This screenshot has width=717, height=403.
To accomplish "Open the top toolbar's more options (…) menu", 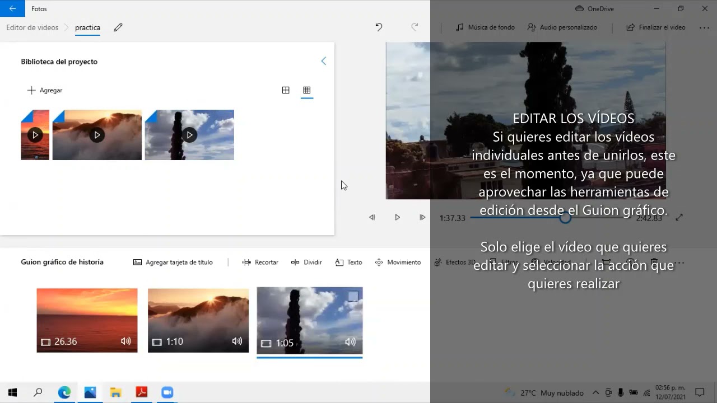I will 704,27.
